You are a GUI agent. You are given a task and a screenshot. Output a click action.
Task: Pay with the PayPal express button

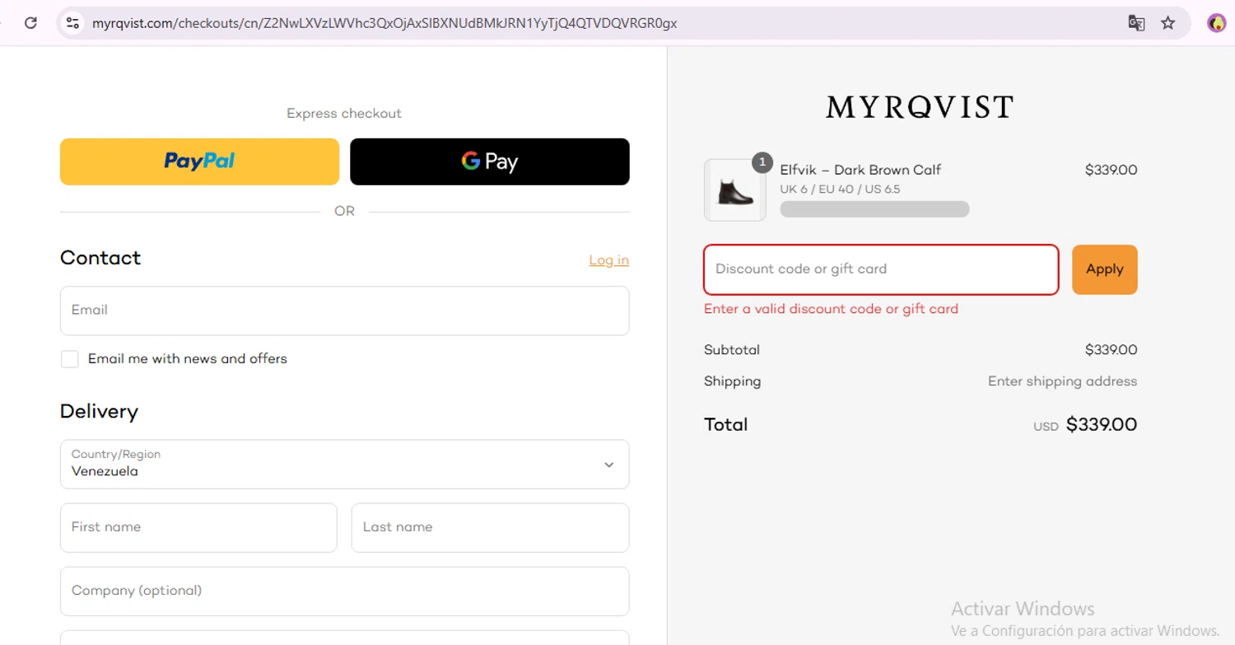tap(199, 161)
